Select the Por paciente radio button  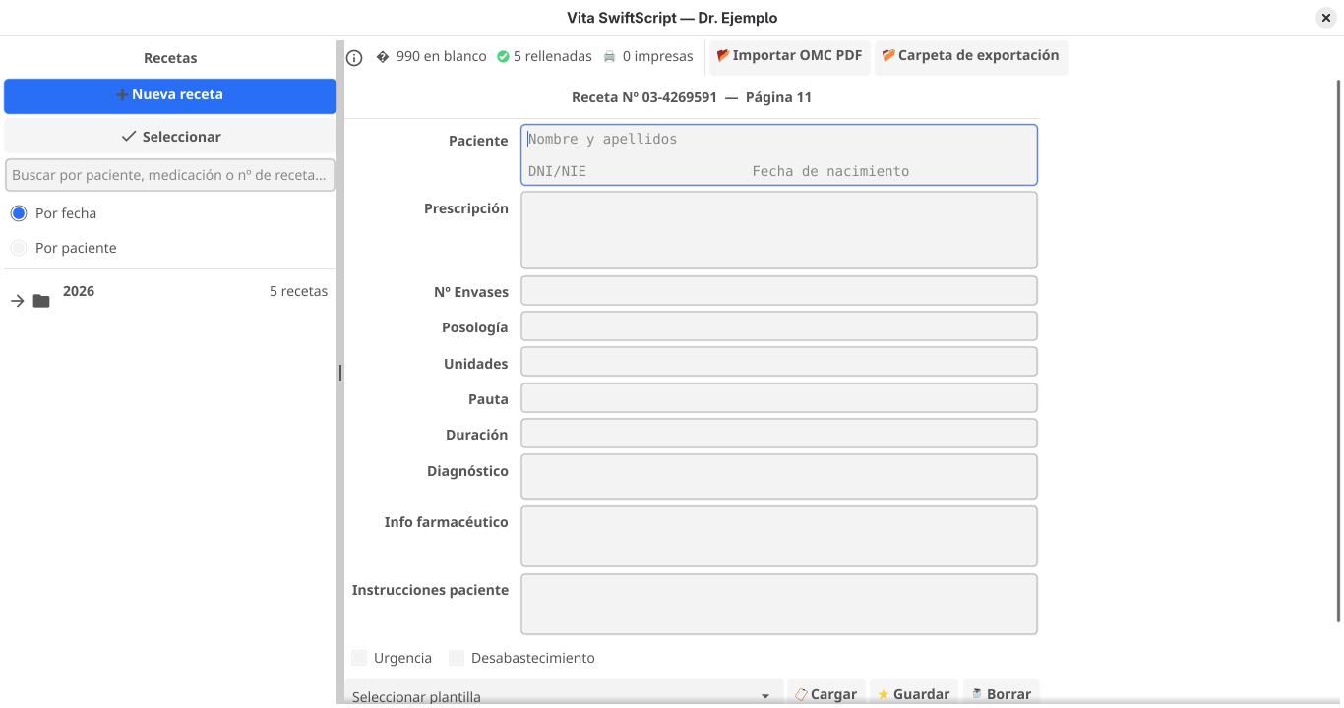[19, 248]
